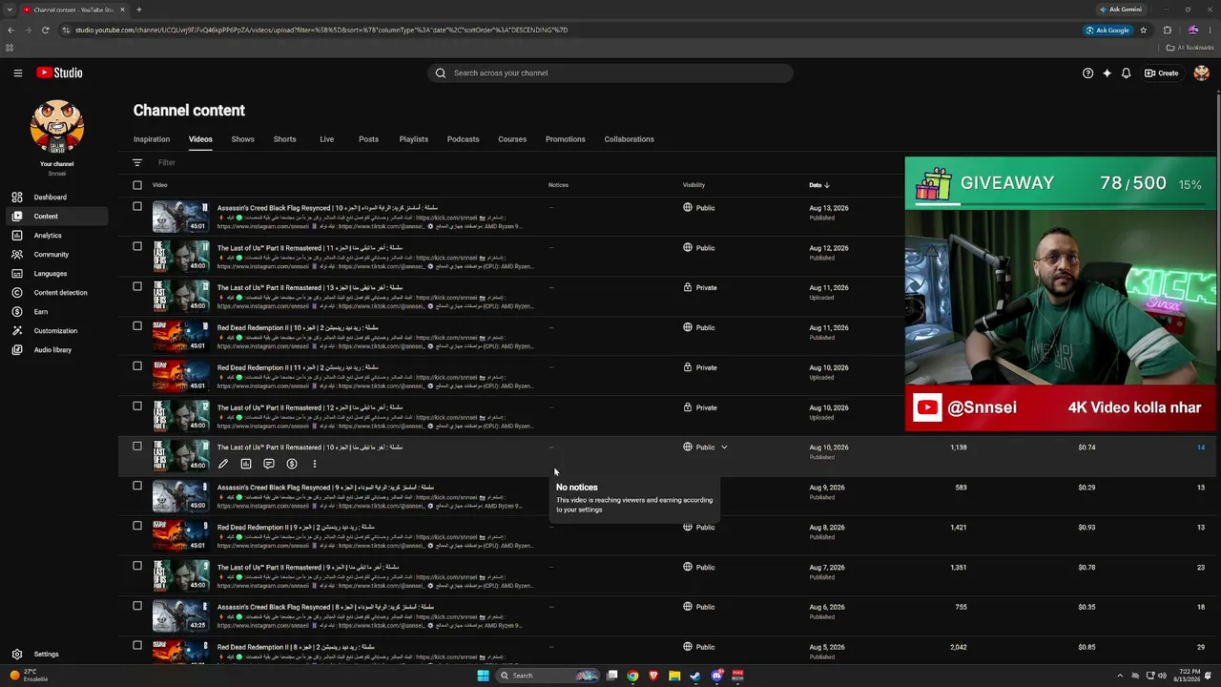Click the filter lines icon
Viewport: 1221px width, 687px height.
(137, 162)
